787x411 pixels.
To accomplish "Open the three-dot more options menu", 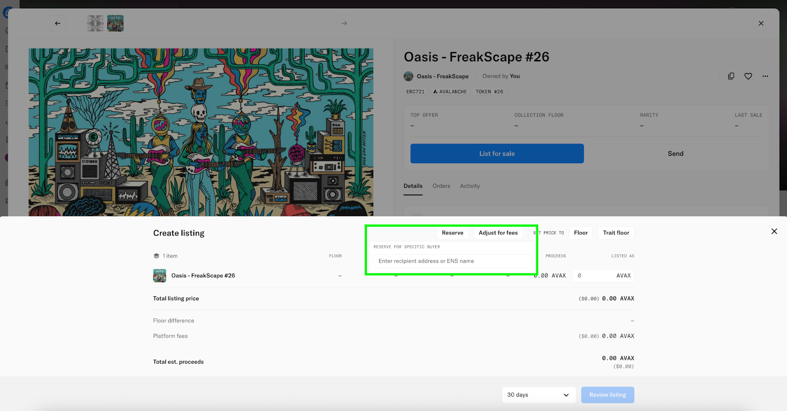I will point(765,76).
